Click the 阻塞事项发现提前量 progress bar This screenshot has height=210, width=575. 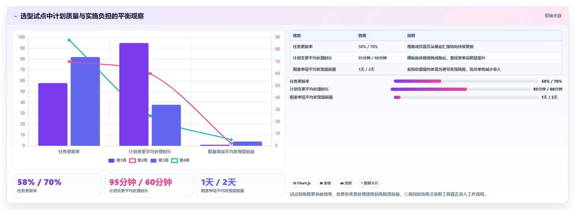coord(466,97)
